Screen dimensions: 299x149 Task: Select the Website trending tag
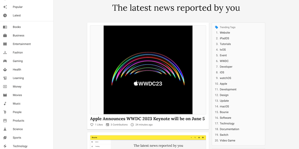[225, 33]
